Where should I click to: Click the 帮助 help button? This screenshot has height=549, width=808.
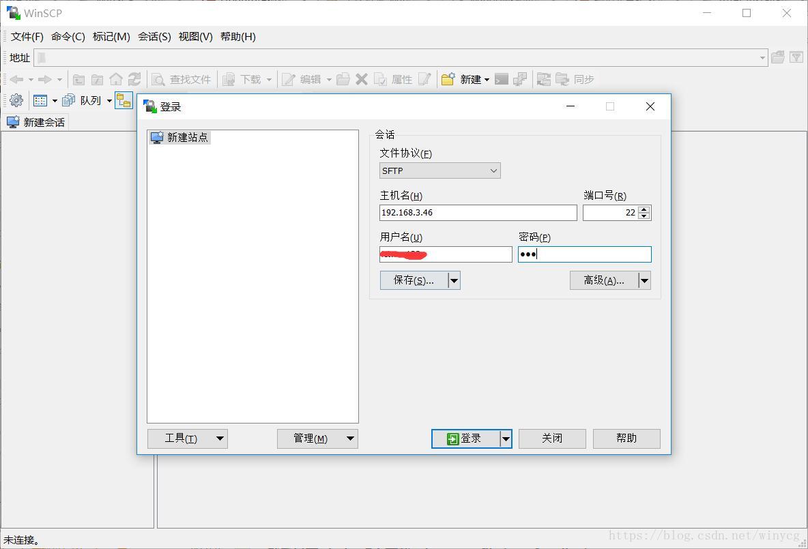(626, 439)
